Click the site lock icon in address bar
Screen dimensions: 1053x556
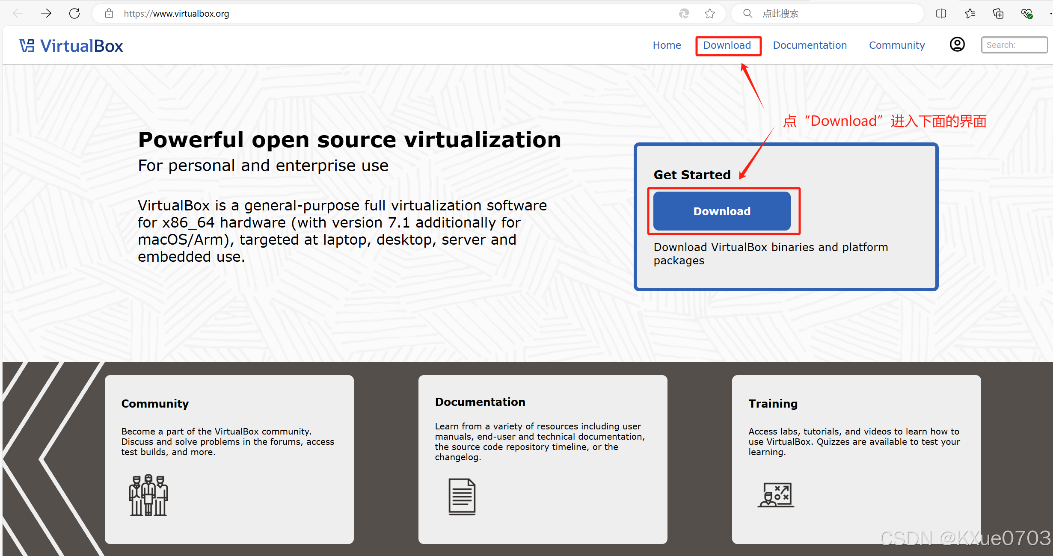click(x=109, y=14)
